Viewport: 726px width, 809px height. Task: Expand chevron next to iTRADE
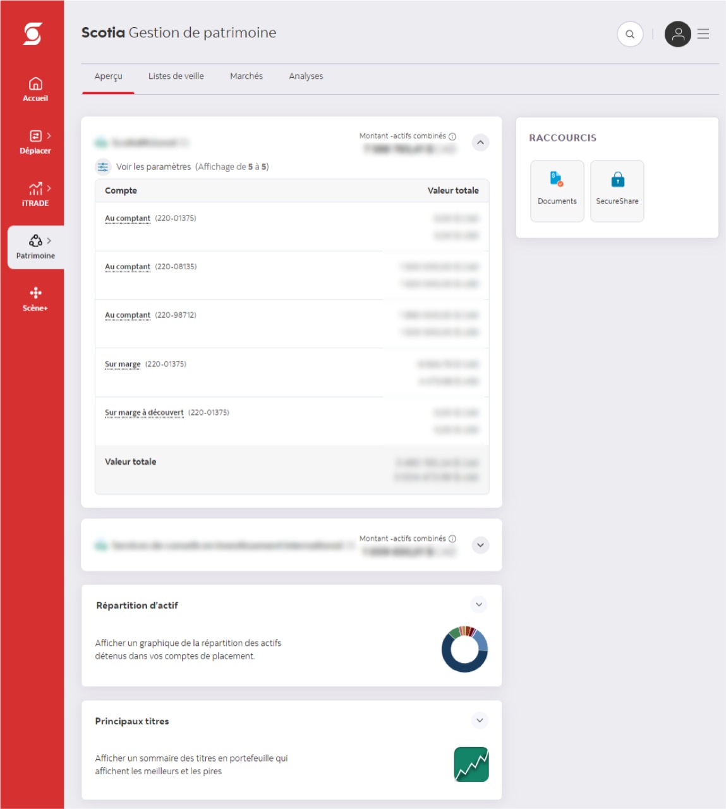pyautogui.click(x=49, y=188)
